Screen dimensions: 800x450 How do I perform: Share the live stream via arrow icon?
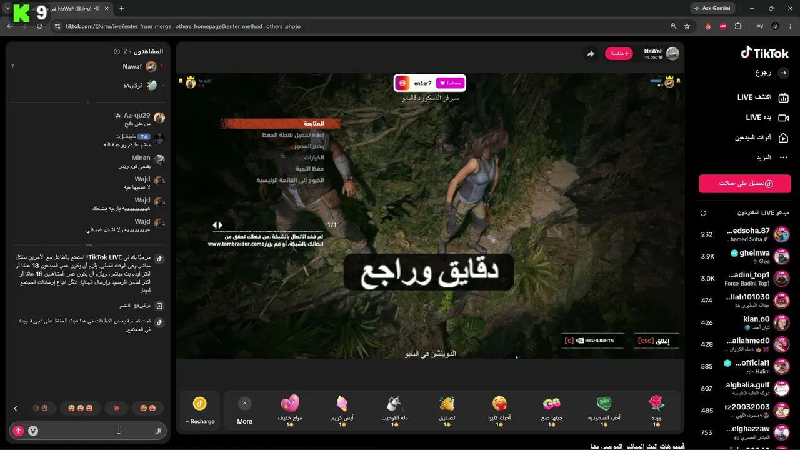point(591,54)
